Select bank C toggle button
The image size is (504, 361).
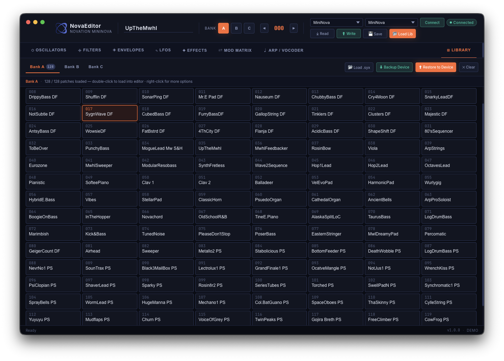[249, 28]
